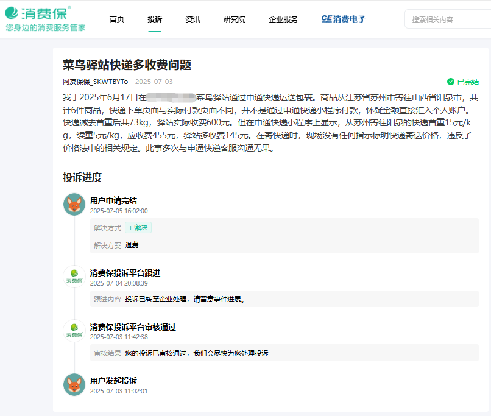
Task: Focus the 搜索相关内容 search box
Action: pyautogui.click(x=448, y=19)
